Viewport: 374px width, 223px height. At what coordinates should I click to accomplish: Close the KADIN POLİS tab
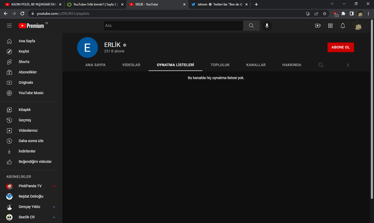tap(60, 4)
